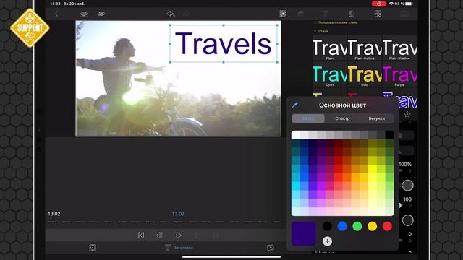Switch to the Спектр color tab
The image size is (463, 260).
[342, 118]
